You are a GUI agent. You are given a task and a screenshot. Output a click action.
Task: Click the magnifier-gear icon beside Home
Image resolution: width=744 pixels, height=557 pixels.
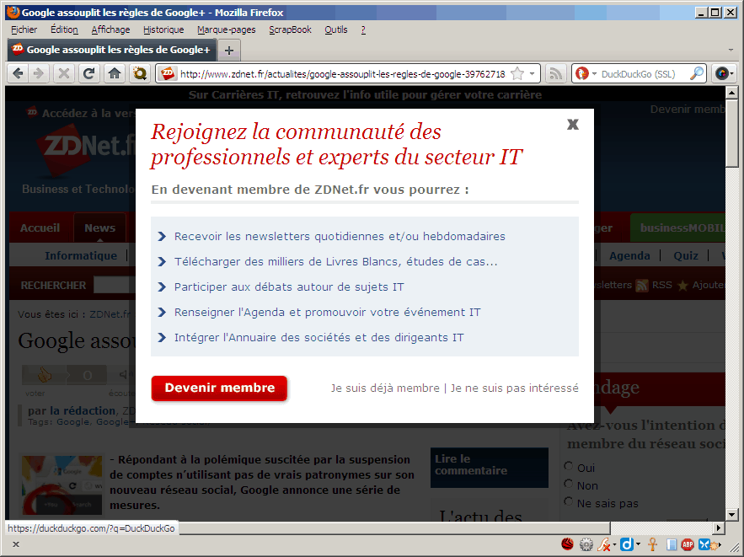point(140,73)
